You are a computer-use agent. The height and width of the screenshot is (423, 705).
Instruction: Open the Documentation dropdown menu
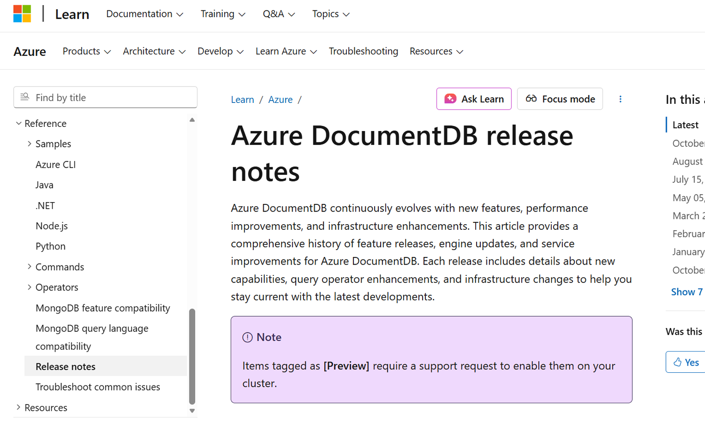144,14
